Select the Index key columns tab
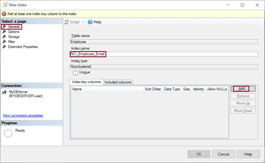Image resolution: width=265 pixels, height=163 pixels. (86, 82)
